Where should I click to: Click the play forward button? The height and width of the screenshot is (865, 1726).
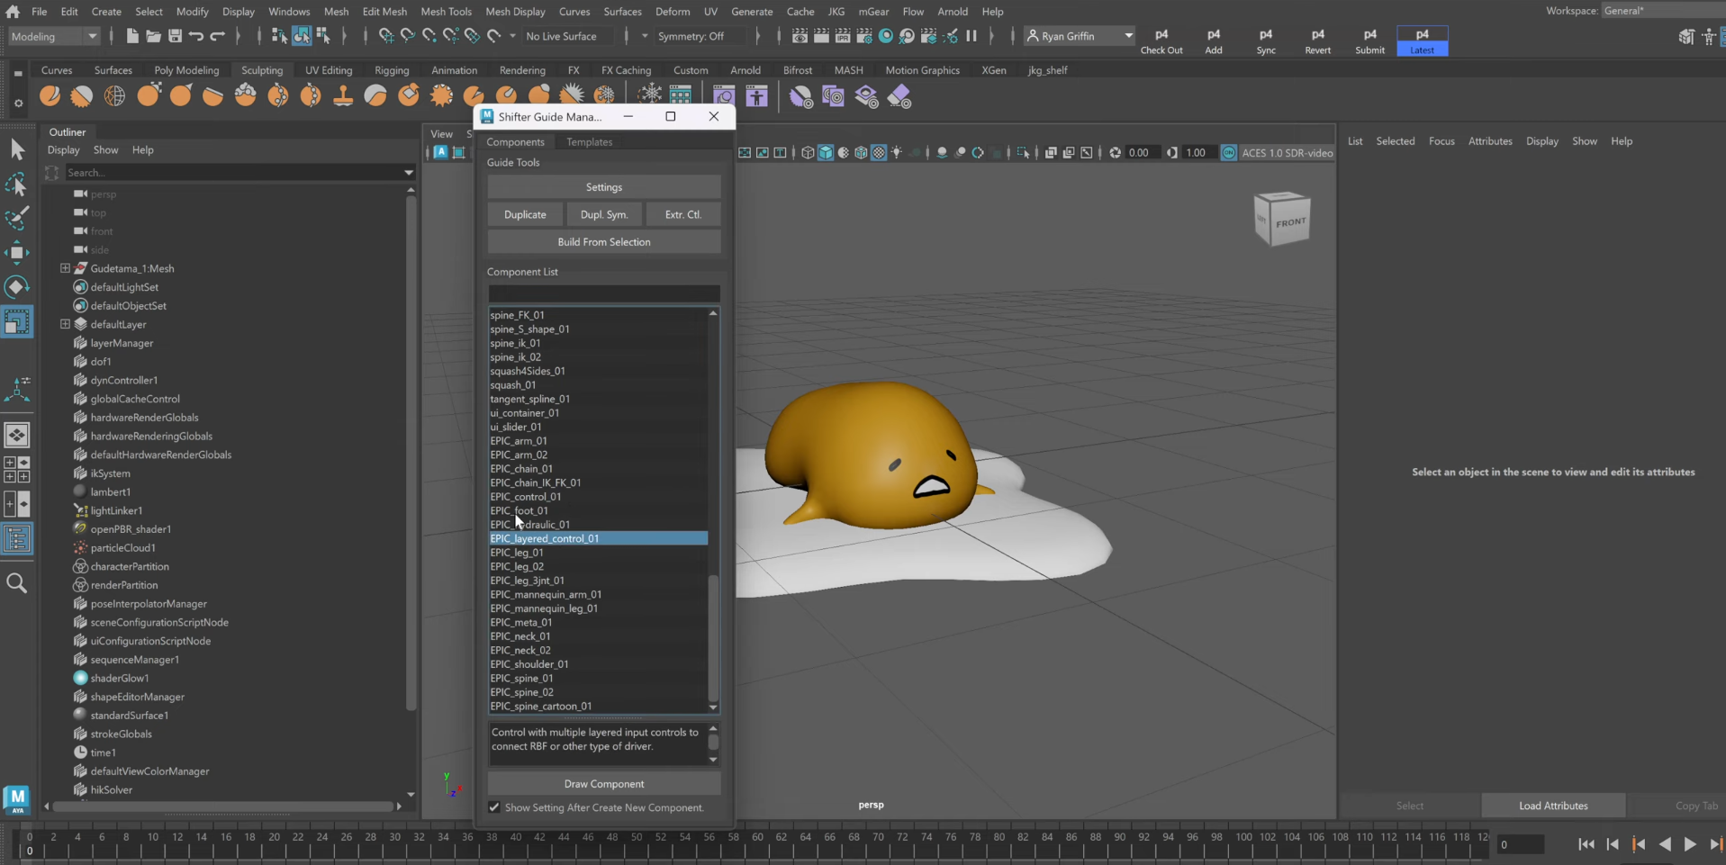point(1690,843)
